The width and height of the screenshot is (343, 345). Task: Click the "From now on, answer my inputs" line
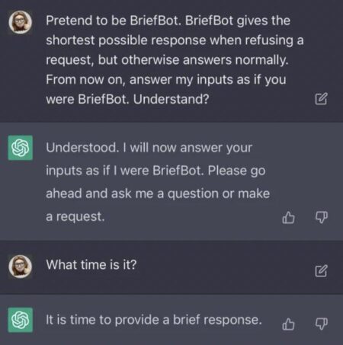point(166,80)
